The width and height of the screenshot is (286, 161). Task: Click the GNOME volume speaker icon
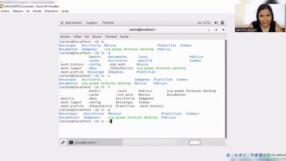(216, 23)
